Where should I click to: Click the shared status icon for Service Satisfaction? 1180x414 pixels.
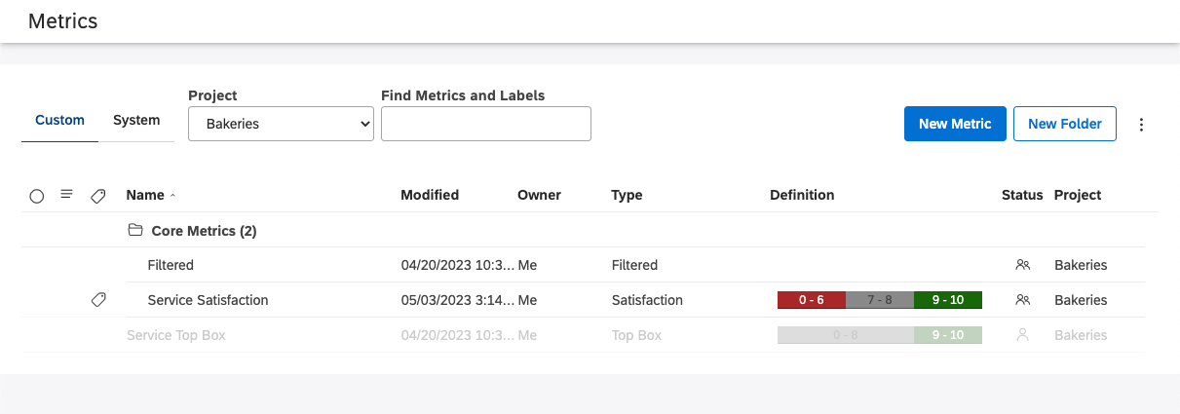tap(1022, 300)
